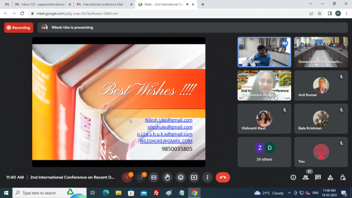Open the meeting details info icon
352x198 pixels.
click(293, 177)
